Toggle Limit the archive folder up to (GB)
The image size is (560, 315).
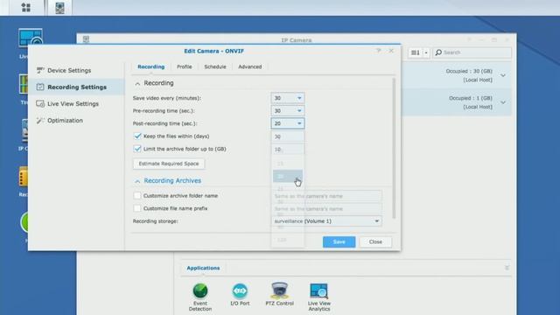137,149
